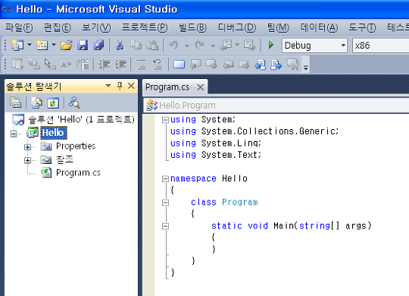Screen dimensions: 409x296
Task: Start debugging with the green play icon
Action: tap(271, 45)
